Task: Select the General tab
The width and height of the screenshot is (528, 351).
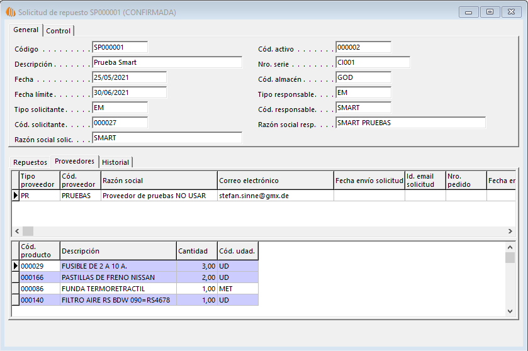Action: pyautogui.click(x=26, y=30)
